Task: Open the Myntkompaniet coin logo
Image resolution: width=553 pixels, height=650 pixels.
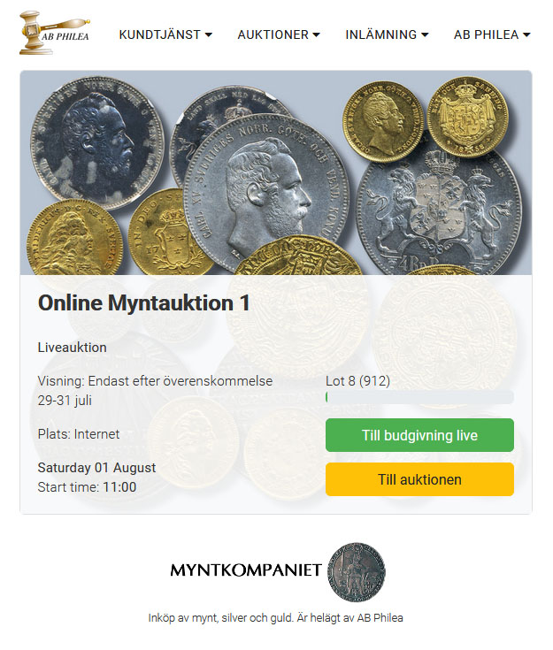Action: click(x=357, y=572)
